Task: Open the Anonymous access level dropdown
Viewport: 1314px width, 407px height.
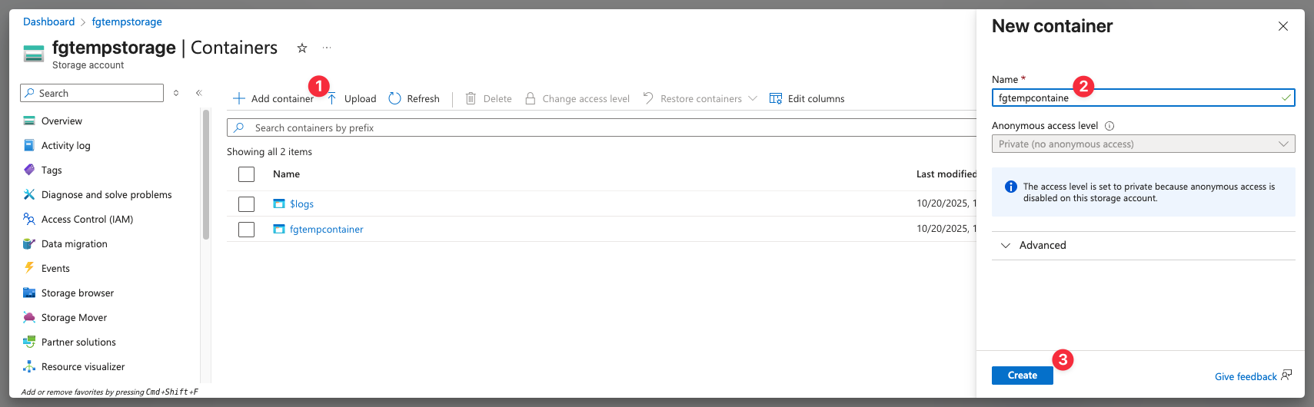Action: (x=1143, y=144)
